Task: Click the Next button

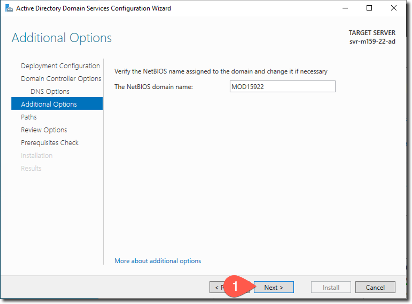Action: point(274,287)
